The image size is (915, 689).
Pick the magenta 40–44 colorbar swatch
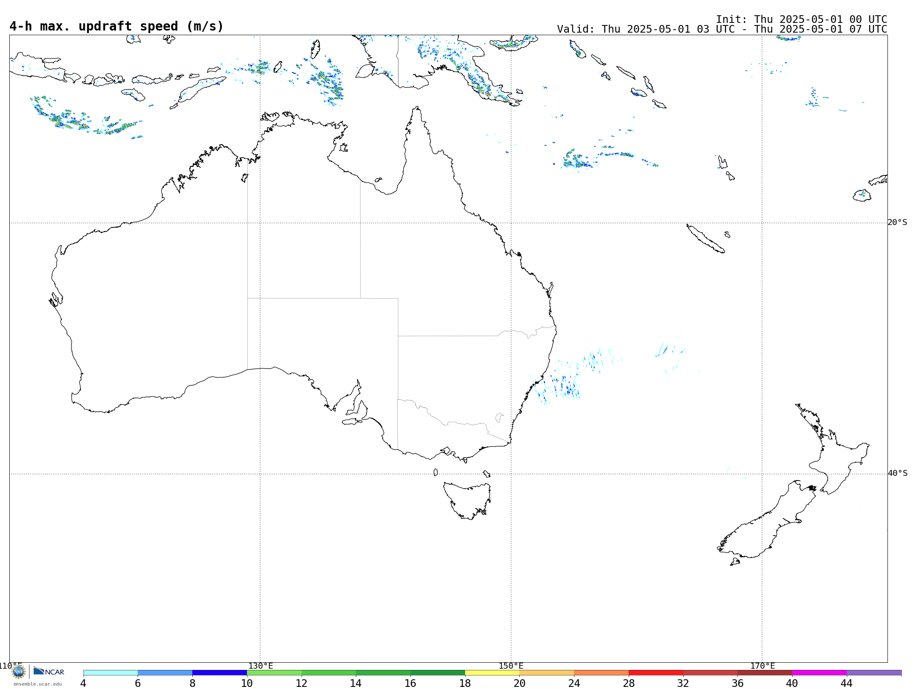click(x=820, y=673)
